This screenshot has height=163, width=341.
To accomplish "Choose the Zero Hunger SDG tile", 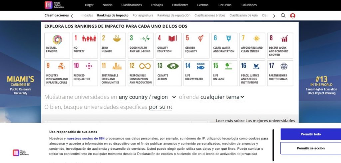I will (113, 45).
